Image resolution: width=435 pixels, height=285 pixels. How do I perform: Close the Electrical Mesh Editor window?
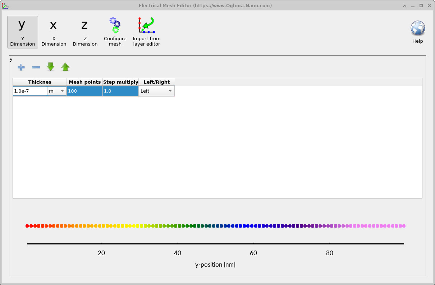pyautogui.click(x=429, y=6)
